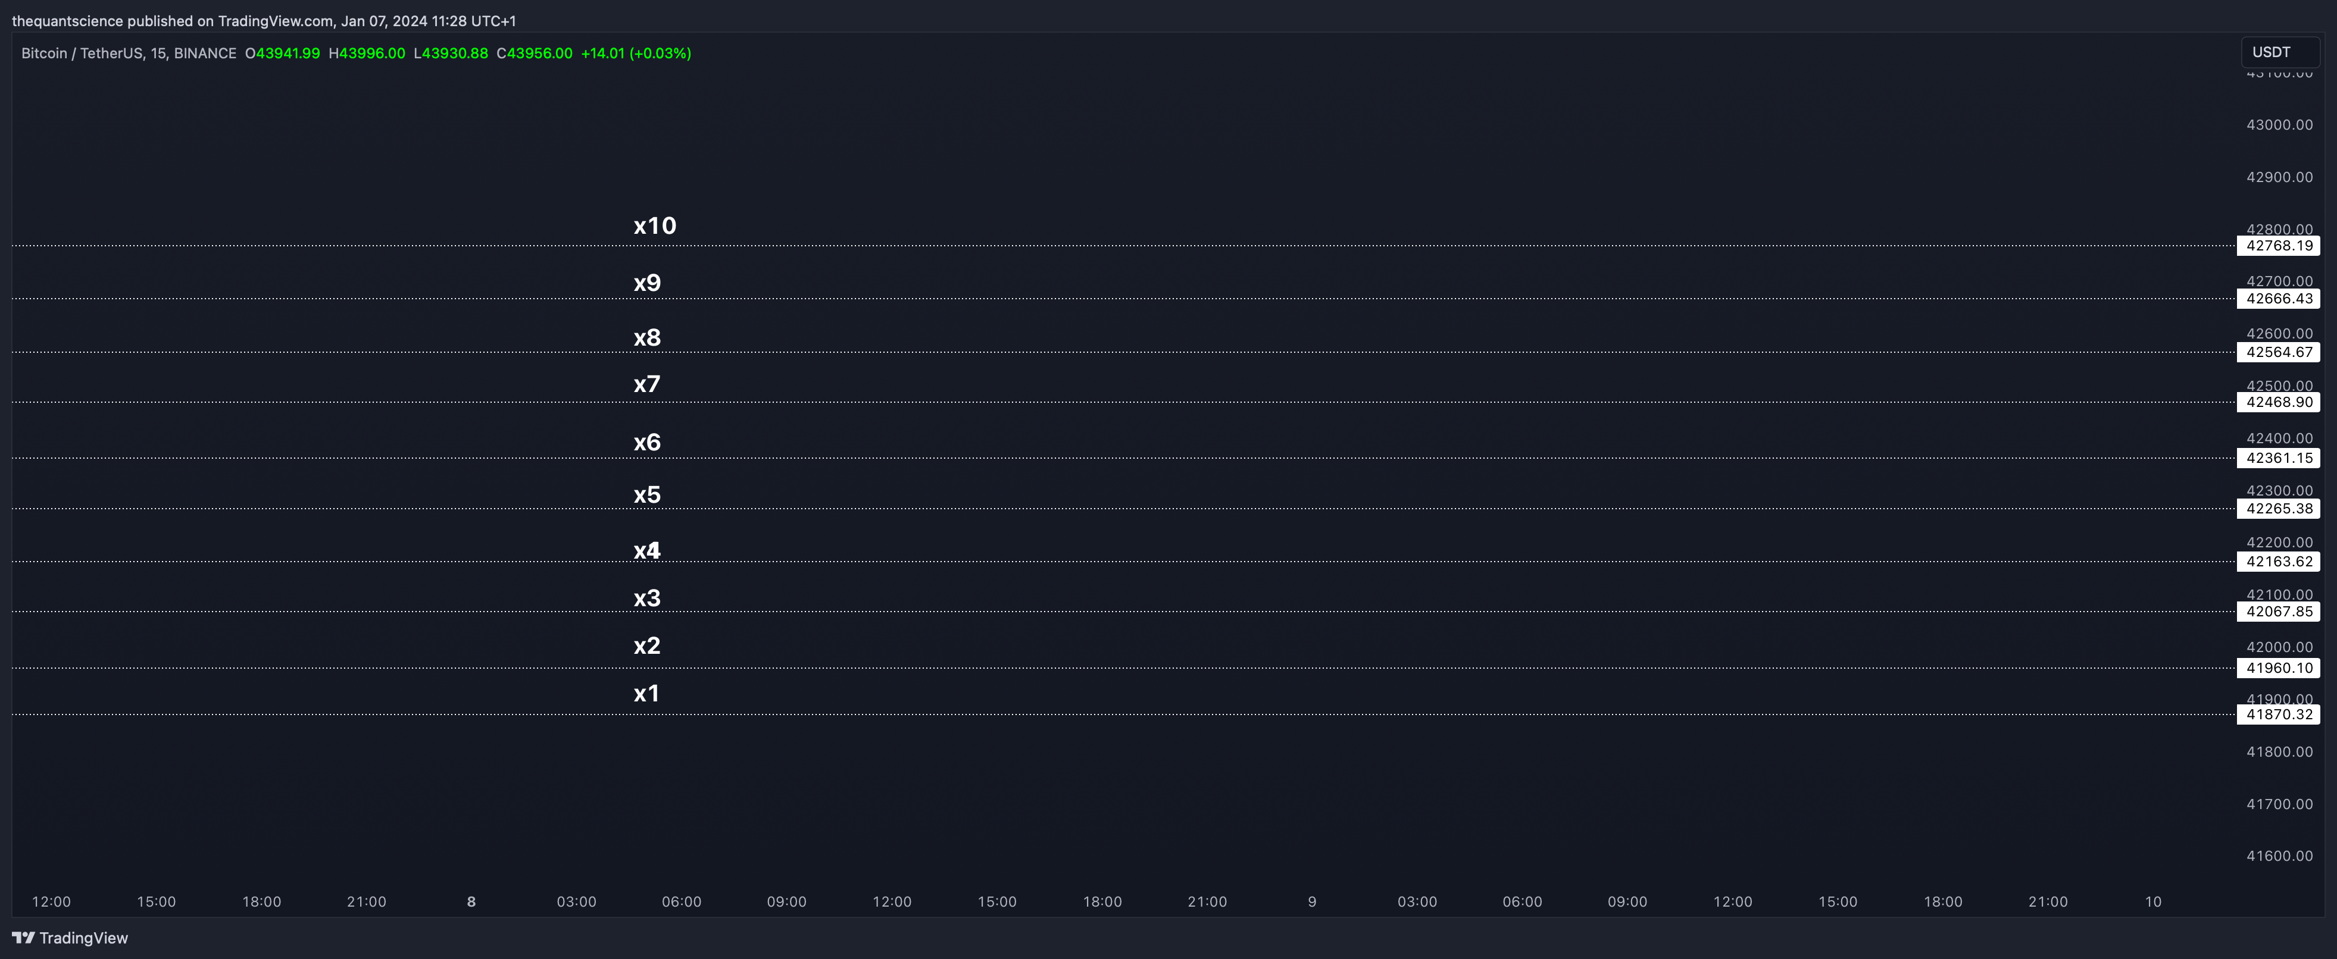Open the USDT currency dropdown

[2280, 52]
